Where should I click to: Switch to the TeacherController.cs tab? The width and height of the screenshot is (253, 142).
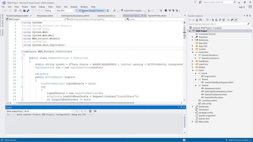click(x=106, y=16)
